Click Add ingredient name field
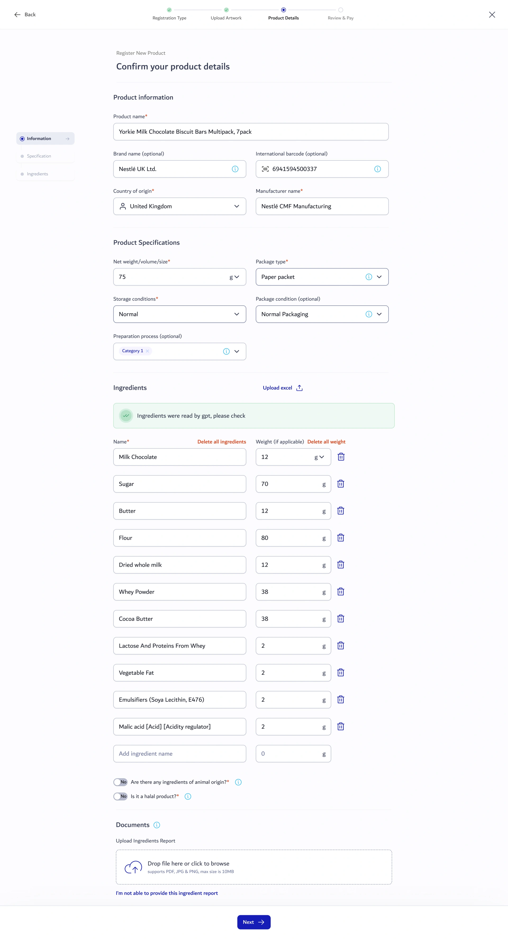 179,754
